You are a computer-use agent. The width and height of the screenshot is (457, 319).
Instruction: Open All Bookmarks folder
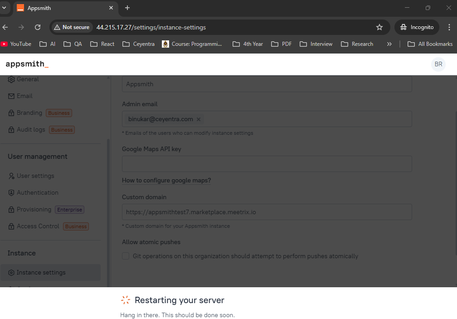(x=430, y=44)
